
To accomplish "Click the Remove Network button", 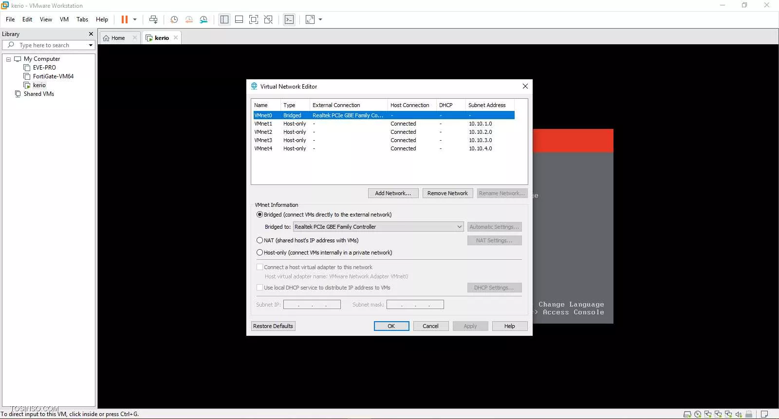I will [x=447, y=193].
